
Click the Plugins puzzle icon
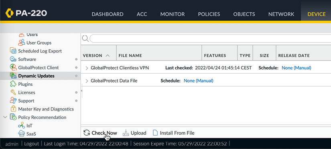[x=13, y=84]
